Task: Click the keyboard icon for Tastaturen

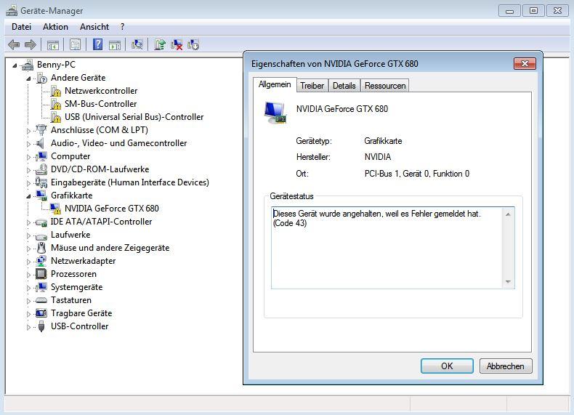Action: pyautogui.click(x=41, y=300)
